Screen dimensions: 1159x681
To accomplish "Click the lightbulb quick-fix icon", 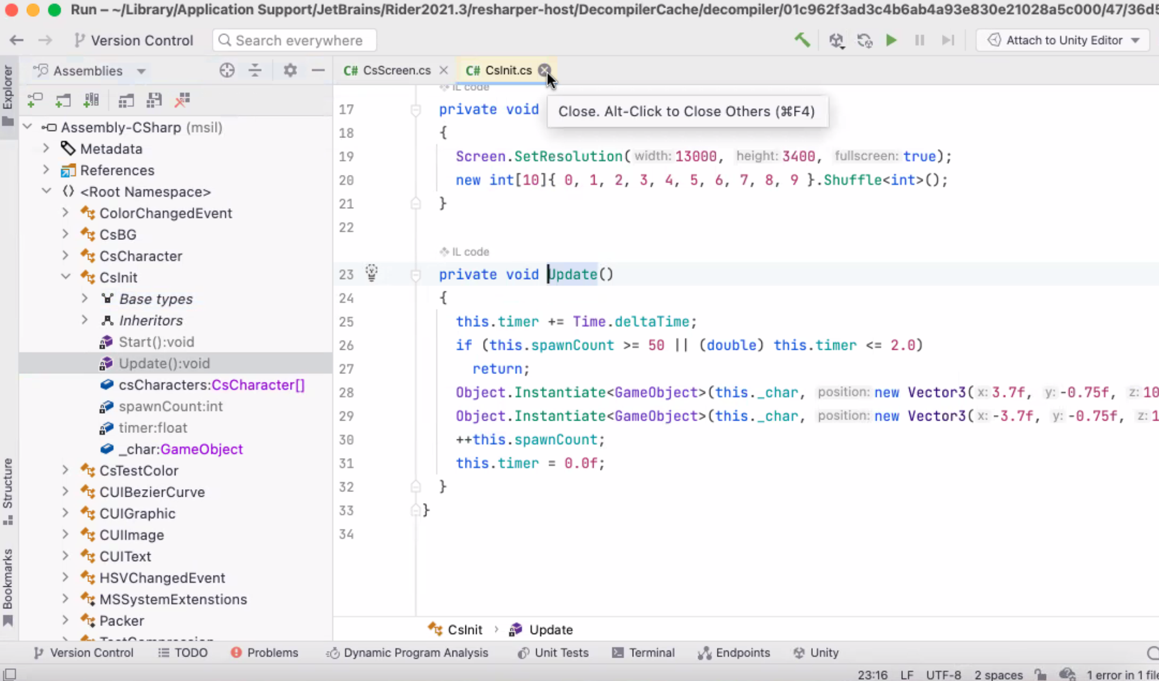I will 371,273.
